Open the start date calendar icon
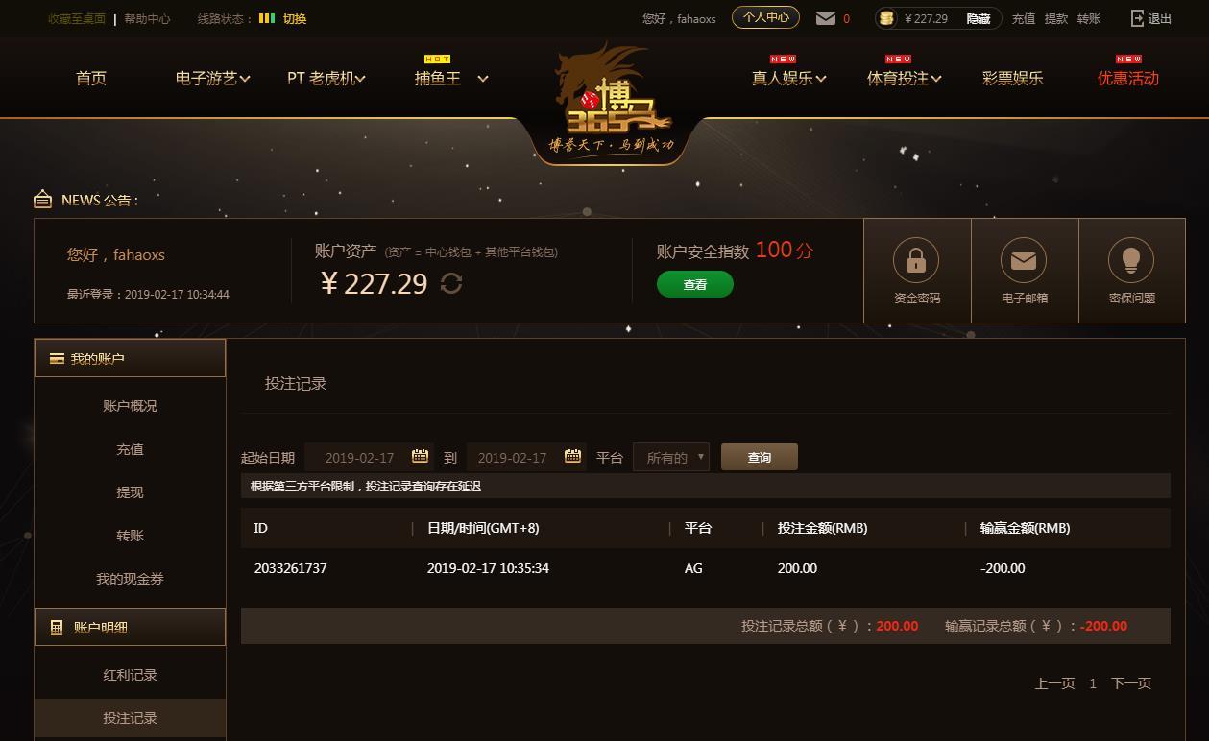The height and width of the screenshot is (741, 1209). [x=420, y=456]
